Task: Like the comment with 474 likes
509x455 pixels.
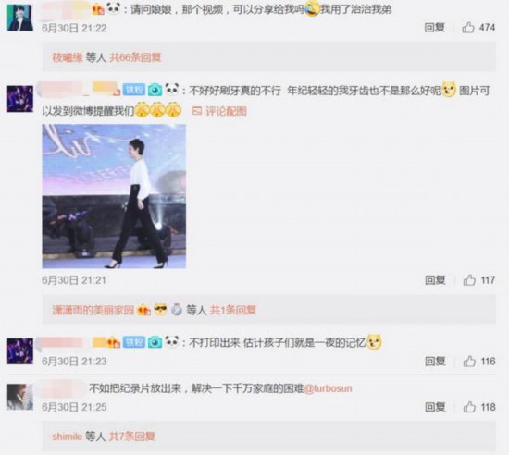Action: 468,28
